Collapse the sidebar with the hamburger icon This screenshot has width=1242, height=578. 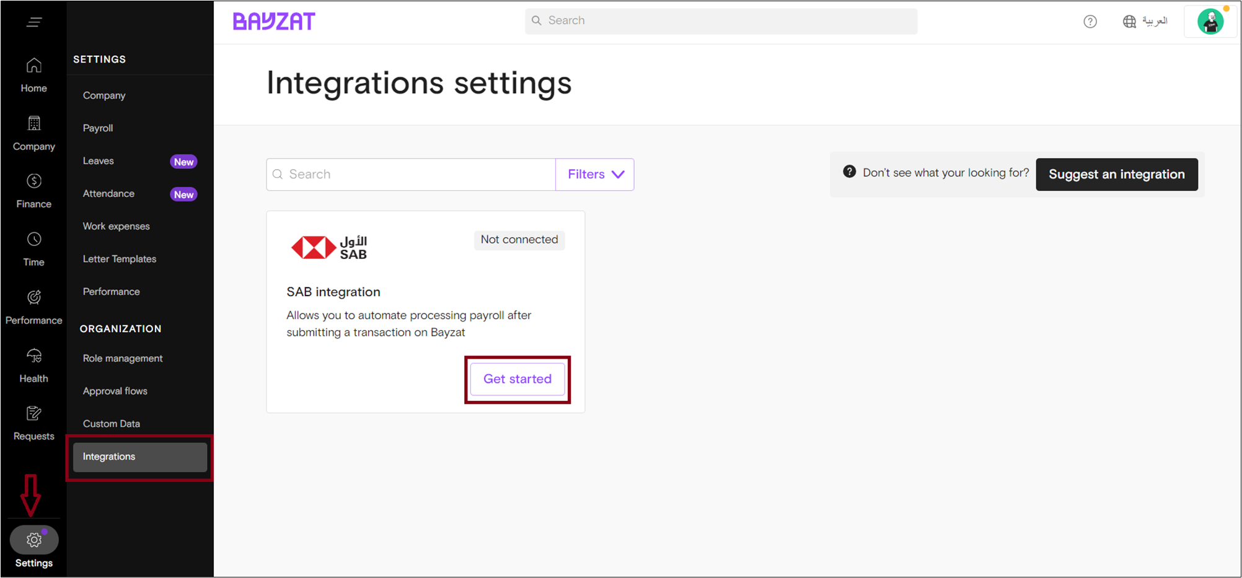34,22
